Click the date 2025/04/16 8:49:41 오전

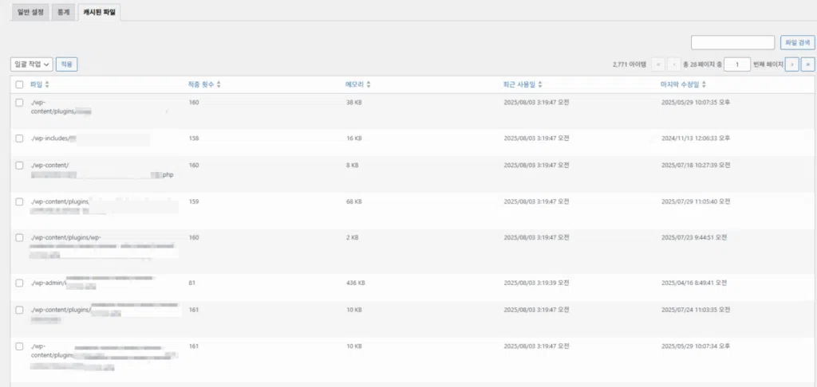694,283
